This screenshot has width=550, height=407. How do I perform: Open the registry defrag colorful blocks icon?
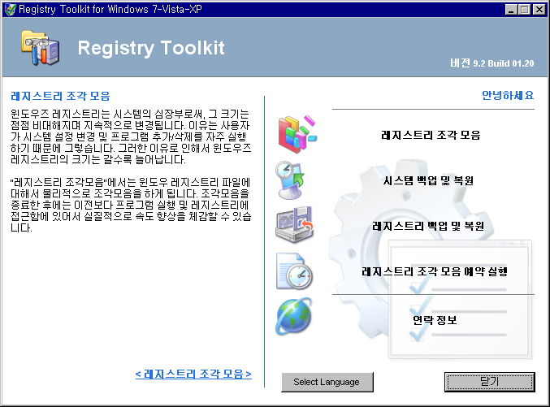pyautogui.click(x=297, y=134)
